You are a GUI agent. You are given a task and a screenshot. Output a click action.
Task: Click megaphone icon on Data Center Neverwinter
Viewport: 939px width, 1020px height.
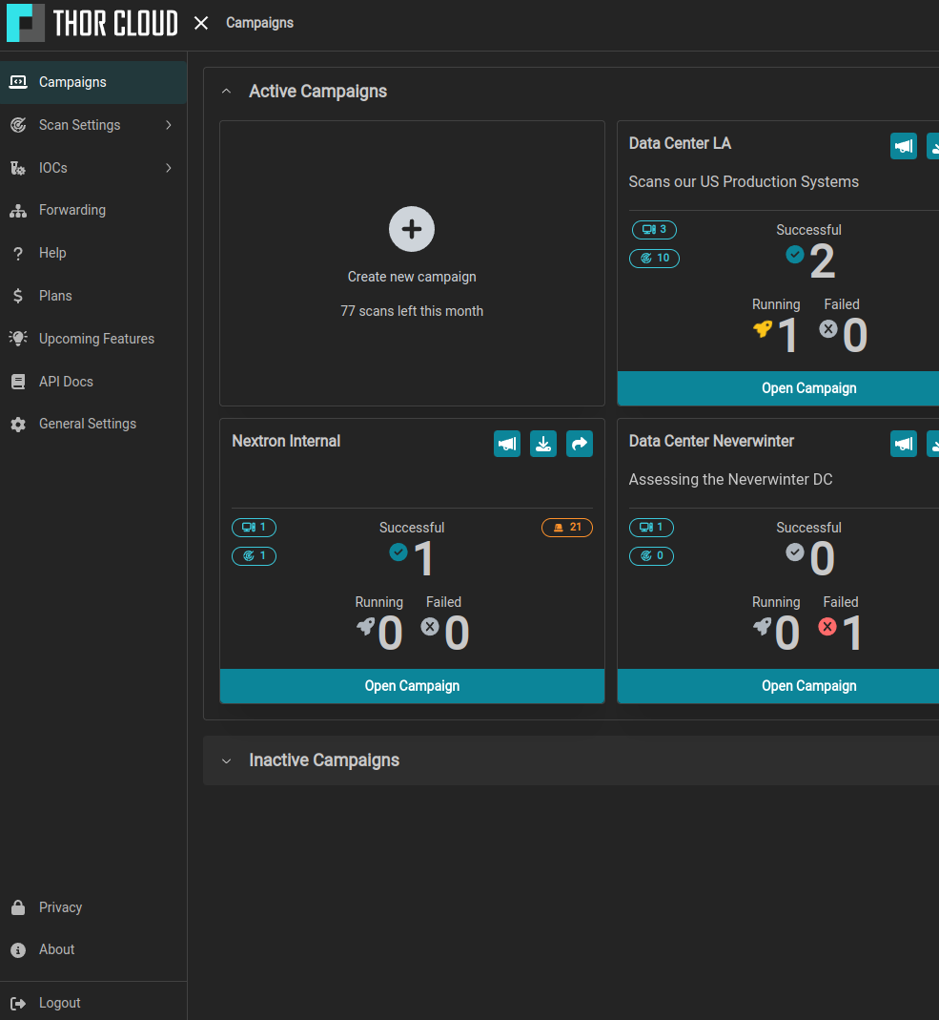click(x=904, y=444)
